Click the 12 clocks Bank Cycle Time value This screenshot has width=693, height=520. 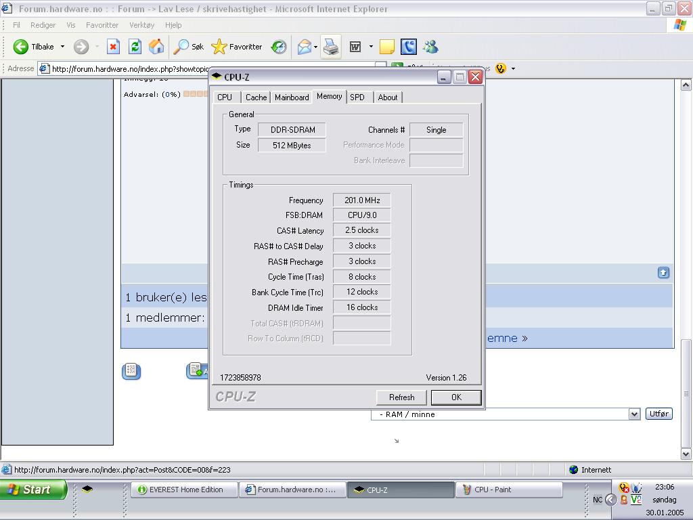(361, 292)
